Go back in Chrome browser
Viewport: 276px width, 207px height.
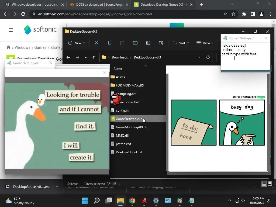6,14
